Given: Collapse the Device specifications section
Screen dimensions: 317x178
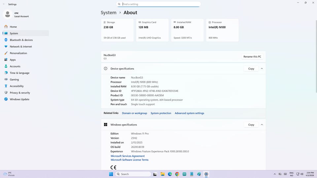Looking at the screenshot, I should [x=262, y=69].
